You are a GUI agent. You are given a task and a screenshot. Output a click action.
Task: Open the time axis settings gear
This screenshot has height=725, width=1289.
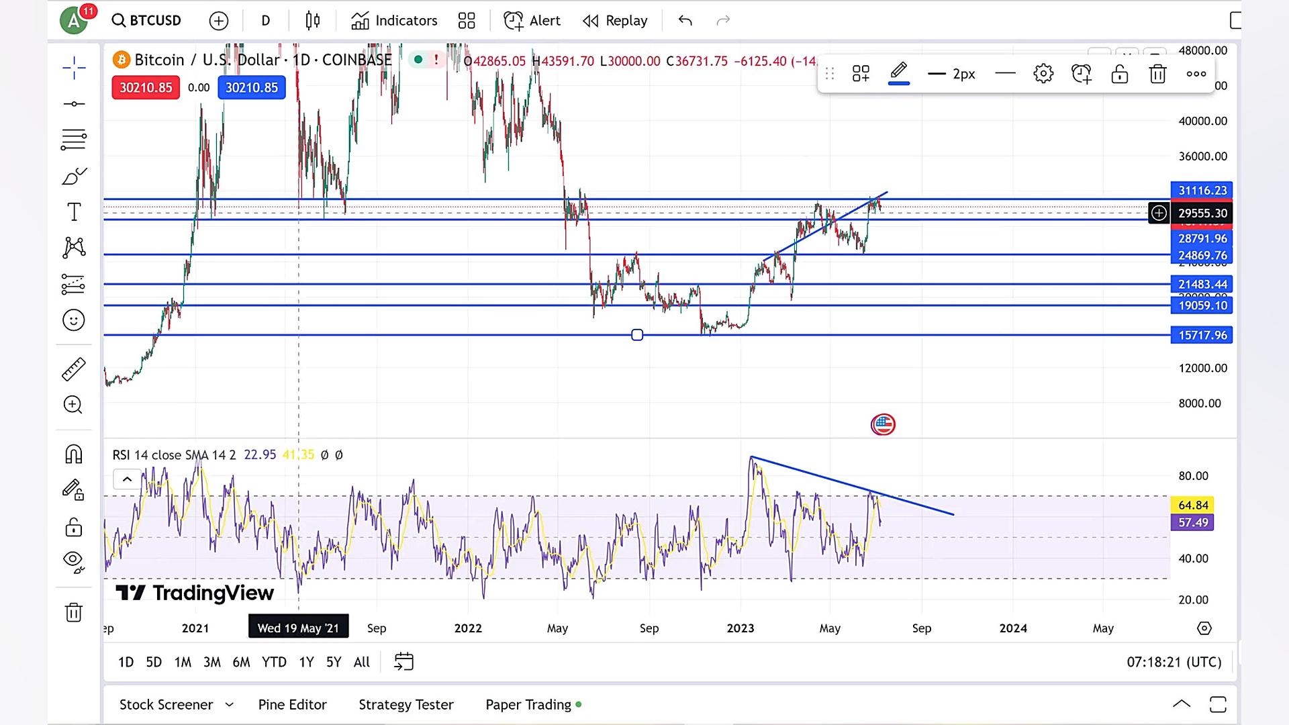coord(1204,628)
